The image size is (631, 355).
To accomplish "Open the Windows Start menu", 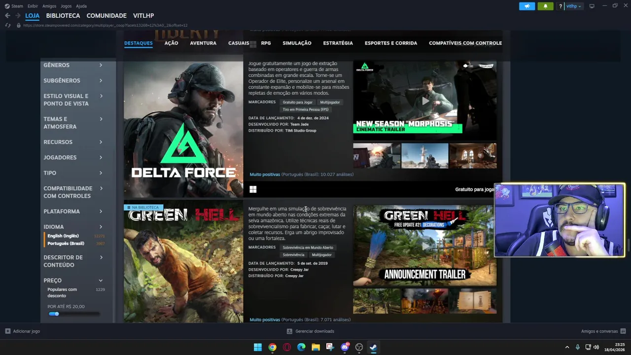I will point(258,347).
